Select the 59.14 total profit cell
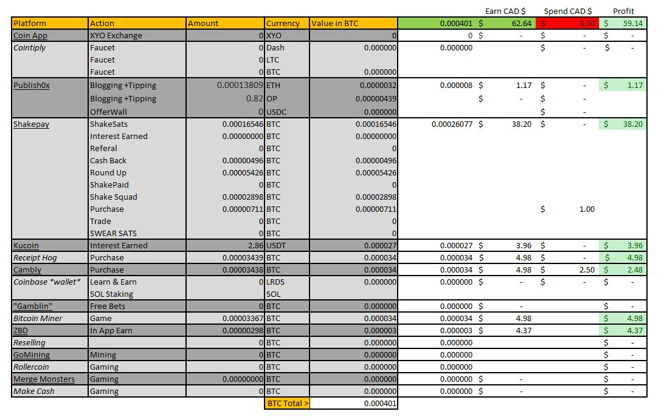 pos(623,23)
